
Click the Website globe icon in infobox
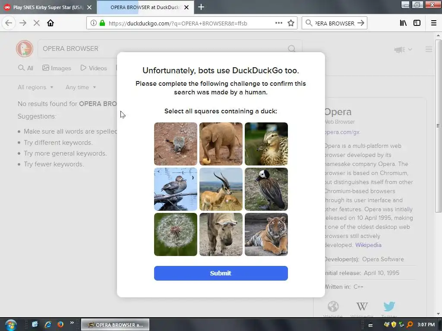[333, 306]
